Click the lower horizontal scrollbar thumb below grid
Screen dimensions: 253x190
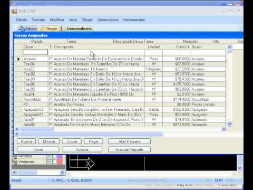click(x=91, y=134)
